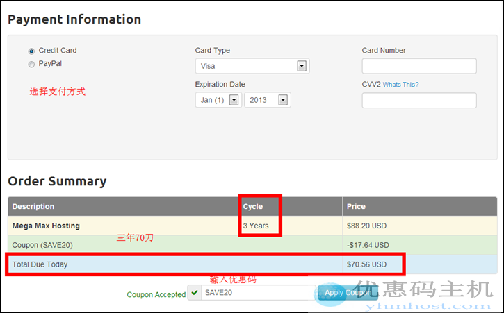Expand the expiration year dropdown 2013
Screen dimensions: 504x313
coord(267,100)
